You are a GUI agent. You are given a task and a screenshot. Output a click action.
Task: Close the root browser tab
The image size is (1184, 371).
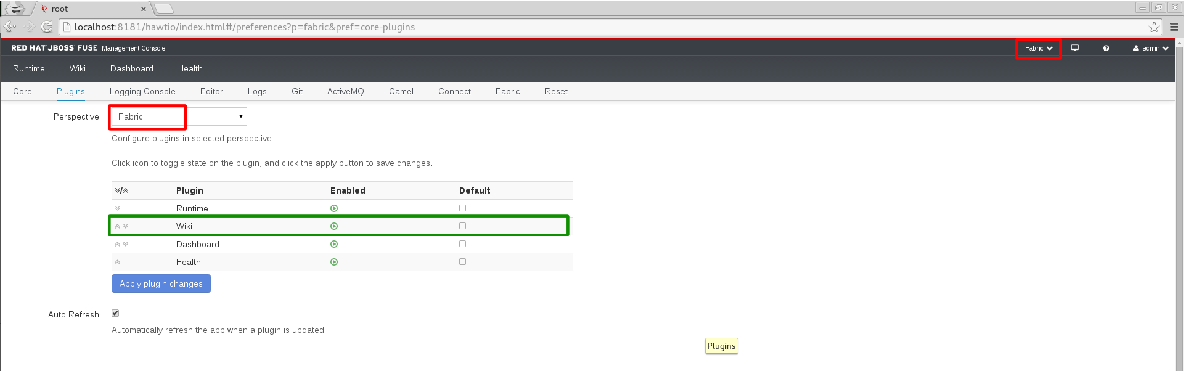click(x=144, y=9)
